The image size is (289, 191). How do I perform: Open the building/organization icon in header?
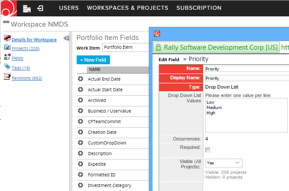(27, 9)
